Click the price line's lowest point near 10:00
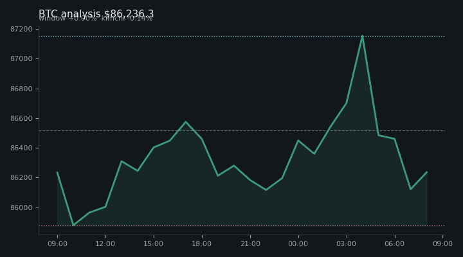 [x=73, y=225]
